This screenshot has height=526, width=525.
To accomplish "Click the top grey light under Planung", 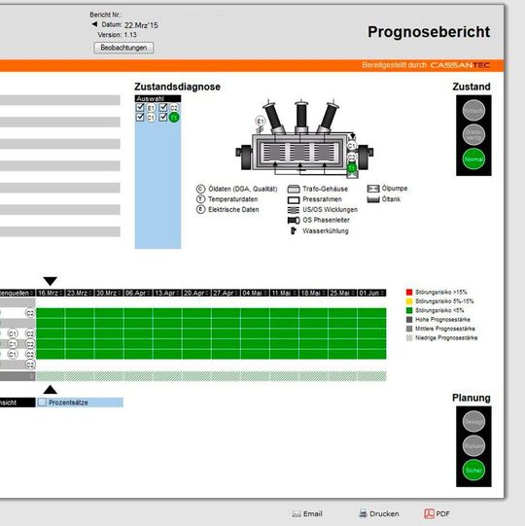I will click(x=473, y=421).
